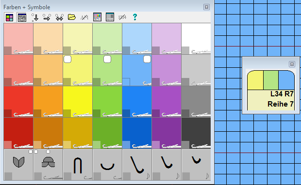Click the crossed-out A/M icon
This screenshot has width=301, height=185.
tap(84, 17)
